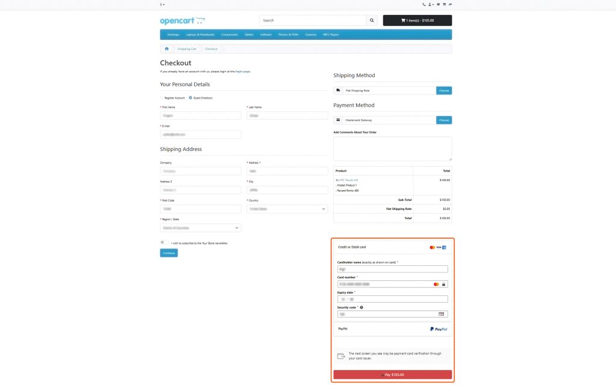Click the currency selector at top left
The width and height of the screenshot is (616, 385).
(161, 4)
